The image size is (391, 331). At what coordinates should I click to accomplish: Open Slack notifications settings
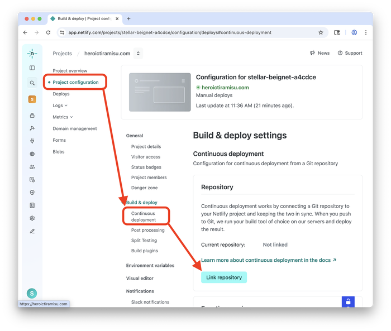[150, 302]
